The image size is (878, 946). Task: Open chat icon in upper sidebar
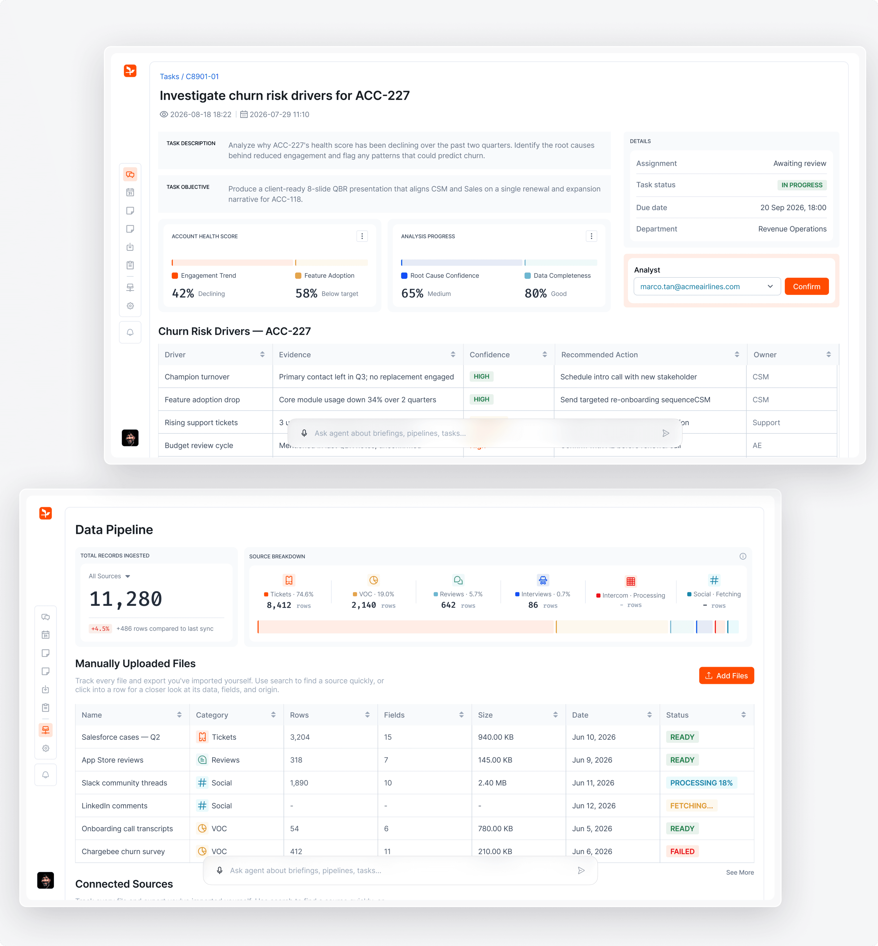130,174
